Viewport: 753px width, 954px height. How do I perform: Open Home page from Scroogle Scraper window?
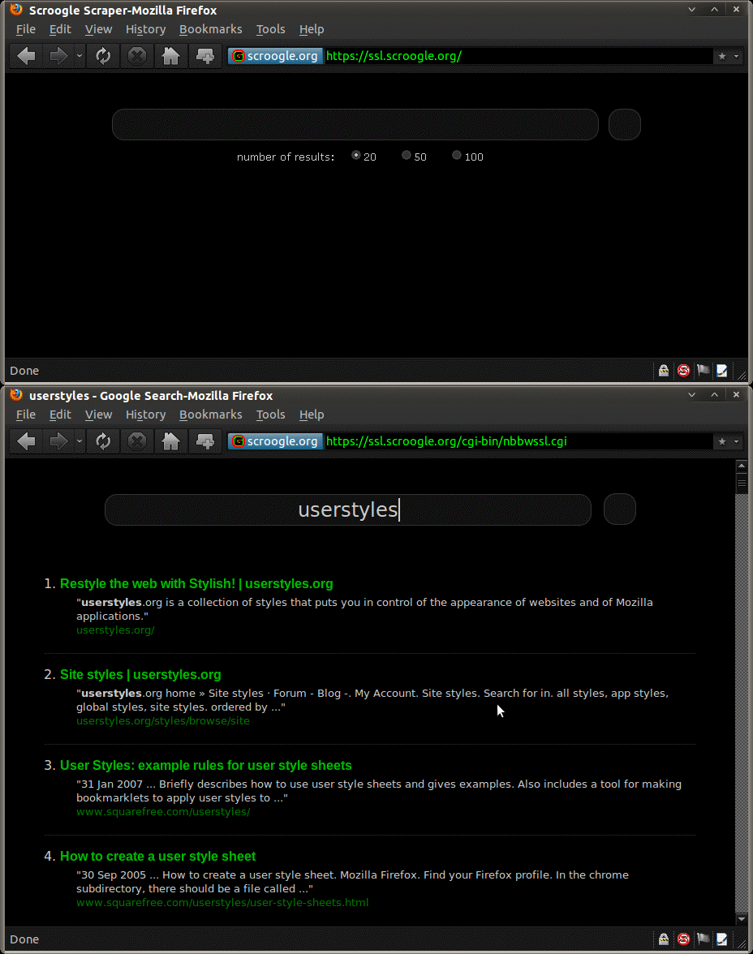(x=171, y=56)
